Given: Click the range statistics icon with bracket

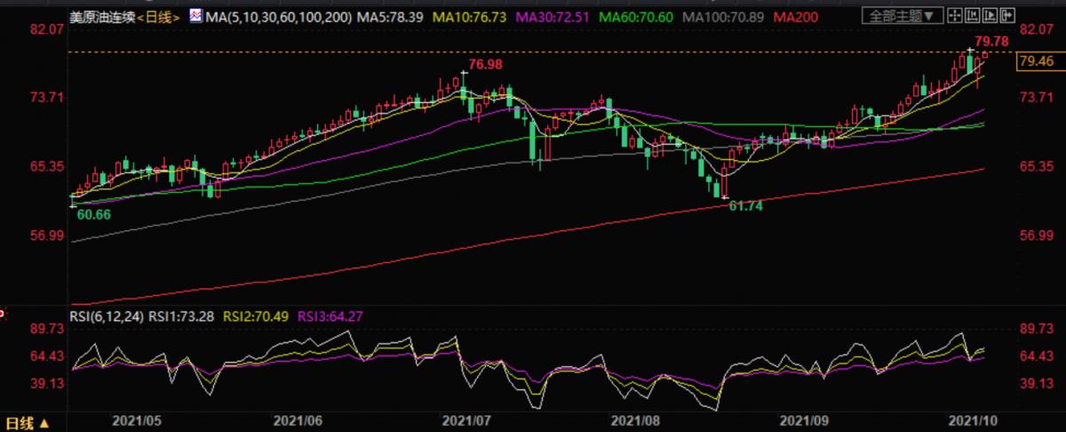Looking at the screenshot, I should [972, 15].
